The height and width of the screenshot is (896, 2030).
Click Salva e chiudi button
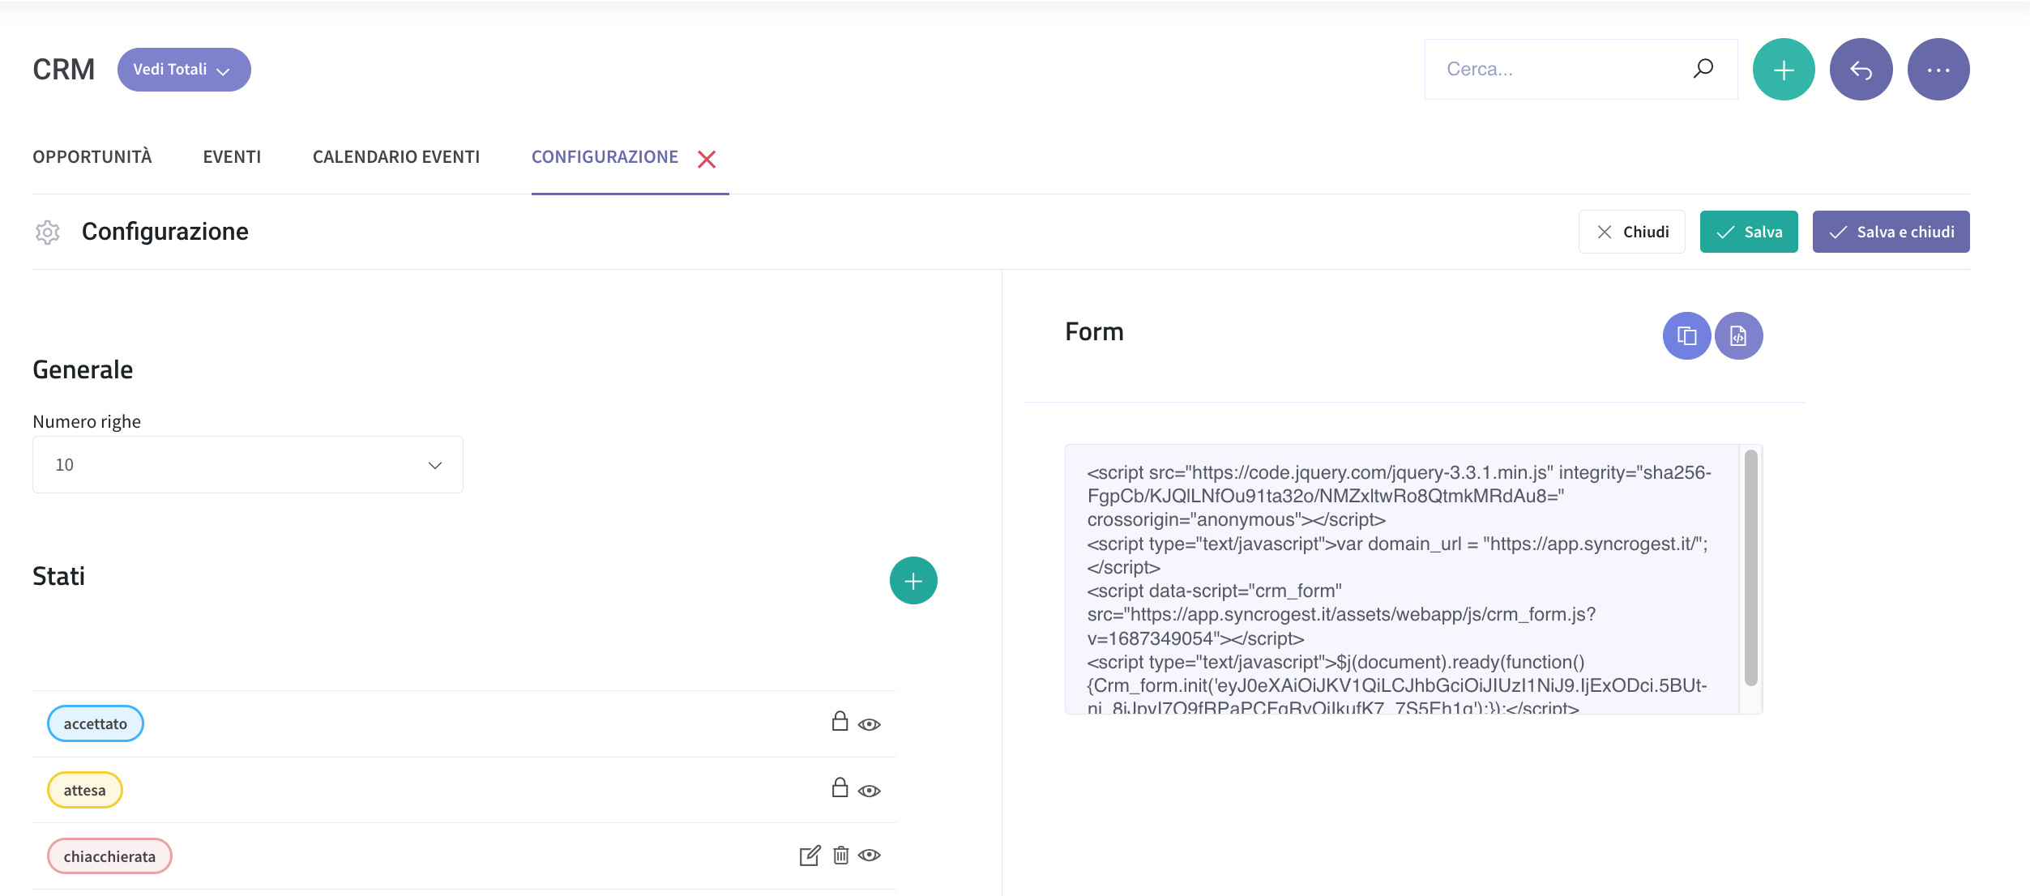coord(1891,232)
